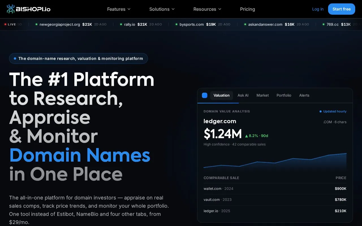The height and width of the screenshot is (226, 362).
Task: Click the $1.24M valuation figure
Action: pos(223,134)
